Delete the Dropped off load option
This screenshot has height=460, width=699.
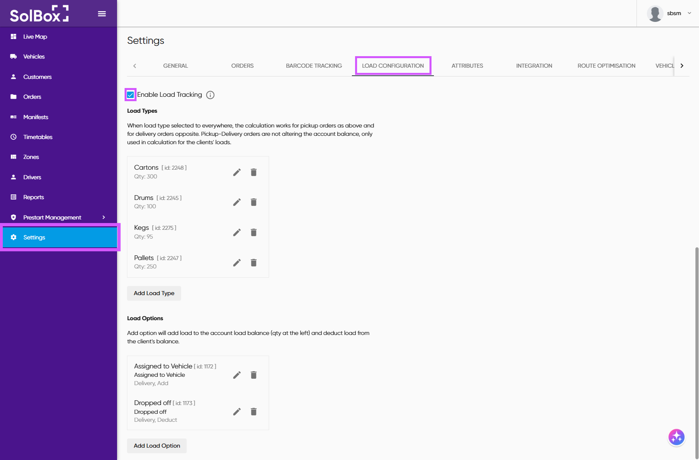pyautogui.click(x=254, y=412)
